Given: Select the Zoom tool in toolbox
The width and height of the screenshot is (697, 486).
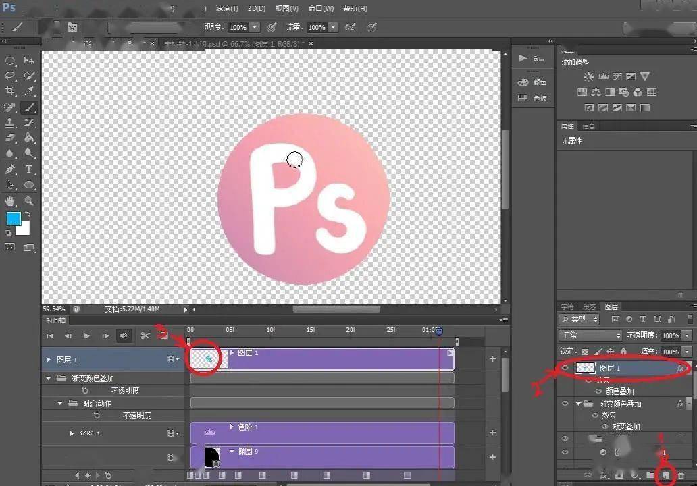Looking at the screenshot, I should (x=29, y=200).
